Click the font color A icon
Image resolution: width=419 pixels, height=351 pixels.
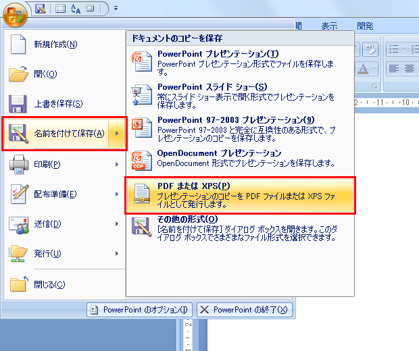click(363, 69)
